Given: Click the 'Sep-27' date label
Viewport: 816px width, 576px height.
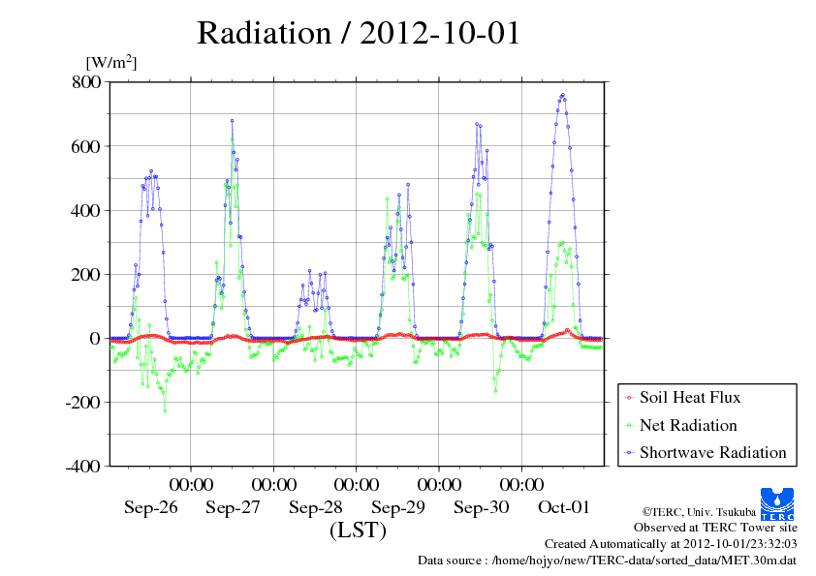Looking at the screenshot, I should pyautogui.click(x=233, y=507).
